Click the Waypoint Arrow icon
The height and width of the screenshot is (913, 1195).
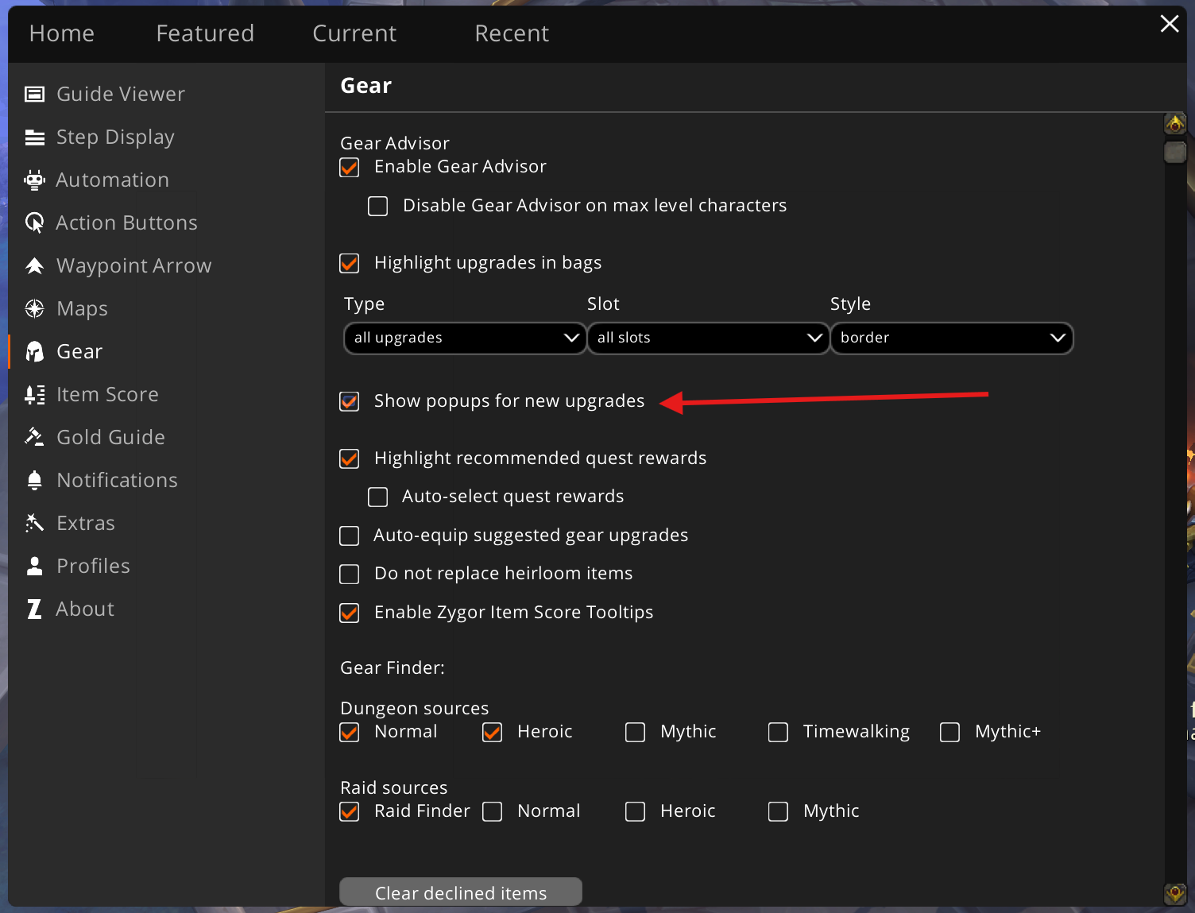34,266
